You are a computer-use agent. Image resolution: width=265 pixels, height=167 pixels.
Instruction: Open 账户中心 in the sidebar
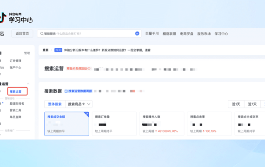(x=15, y=67)
